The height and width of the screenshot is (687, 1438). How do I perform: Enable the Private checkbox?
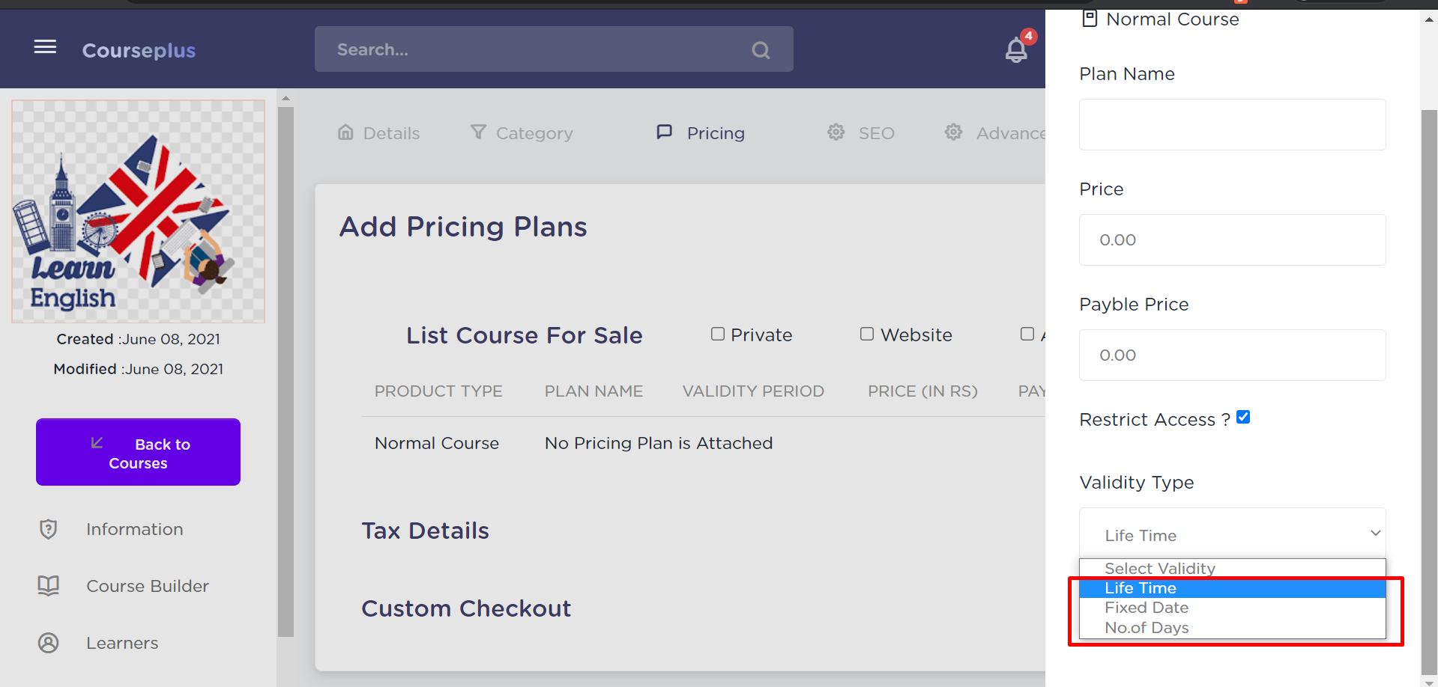[x=718, y=334]
